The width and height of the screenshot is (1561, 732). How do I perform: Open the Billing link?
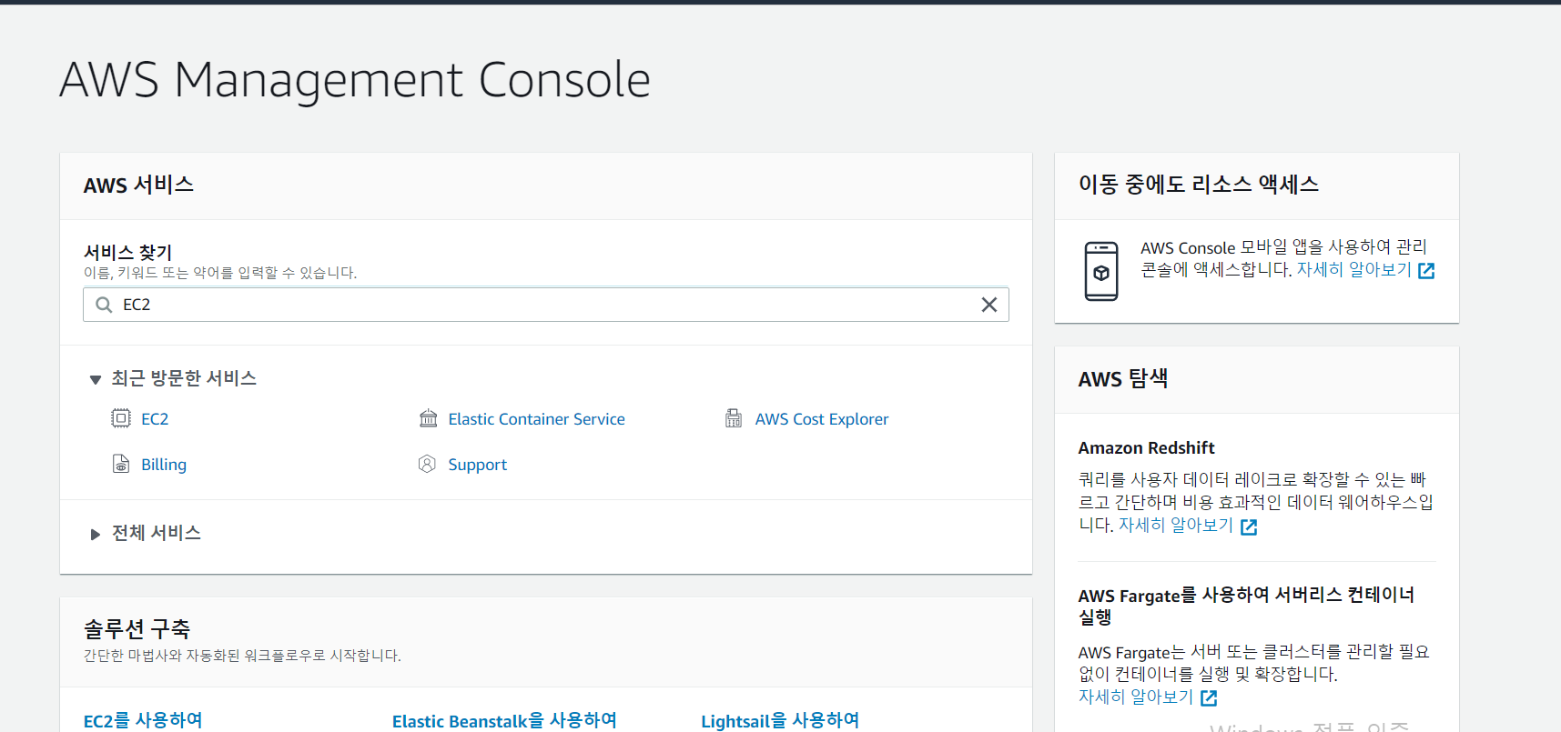click(x=164, y=465)
